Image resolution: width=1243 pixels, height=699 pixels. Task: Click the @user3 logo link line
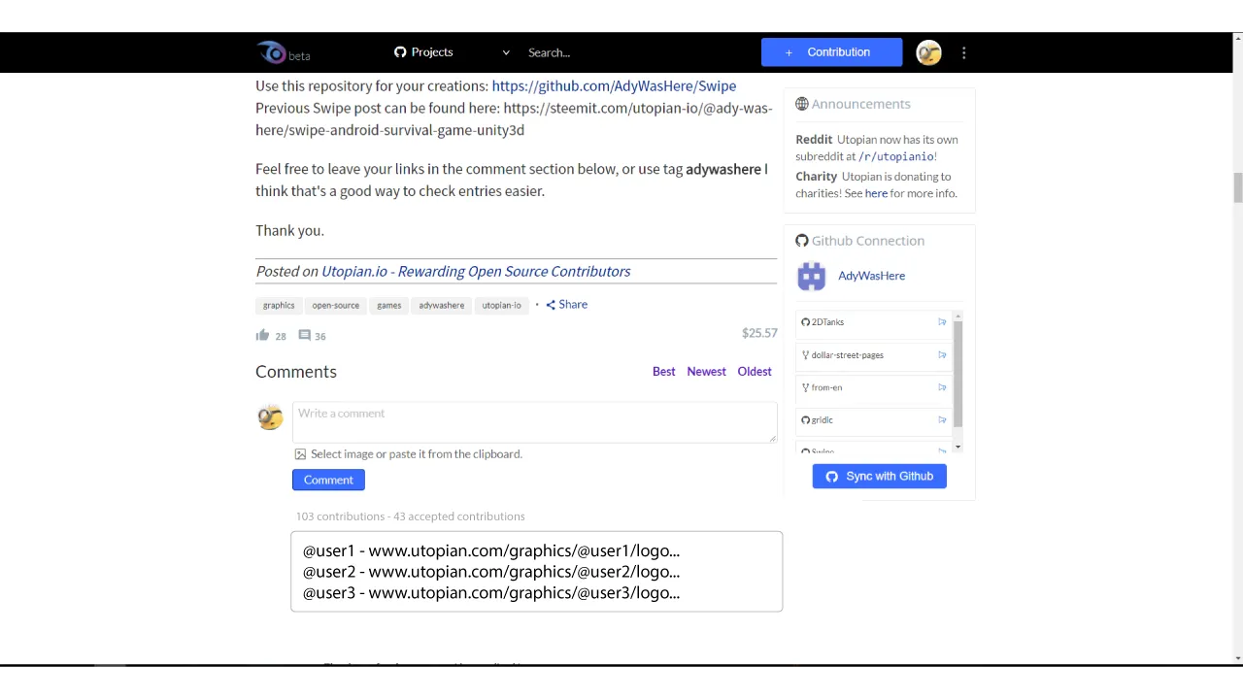(x=491, y=593)
